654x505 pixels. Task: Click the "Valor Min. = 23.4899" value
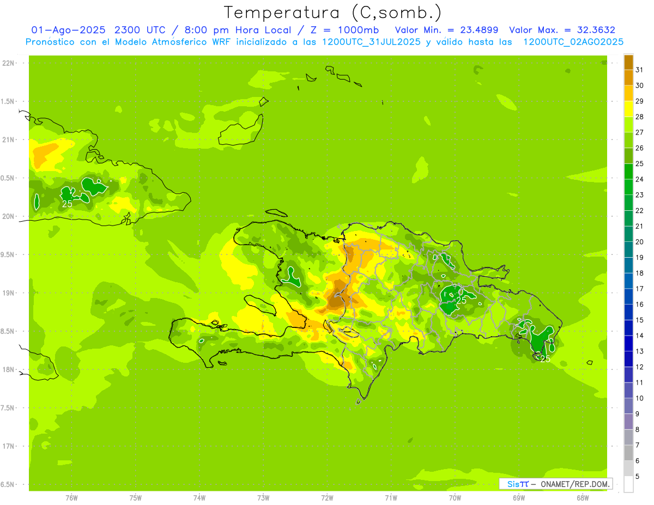tap(446, 30)
